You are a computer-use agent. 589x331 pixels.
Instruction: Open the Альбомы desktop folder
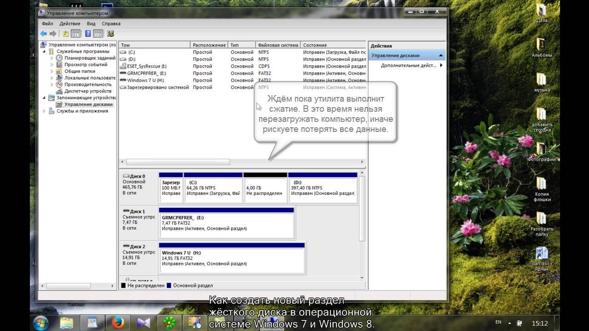tap(542, 47)
